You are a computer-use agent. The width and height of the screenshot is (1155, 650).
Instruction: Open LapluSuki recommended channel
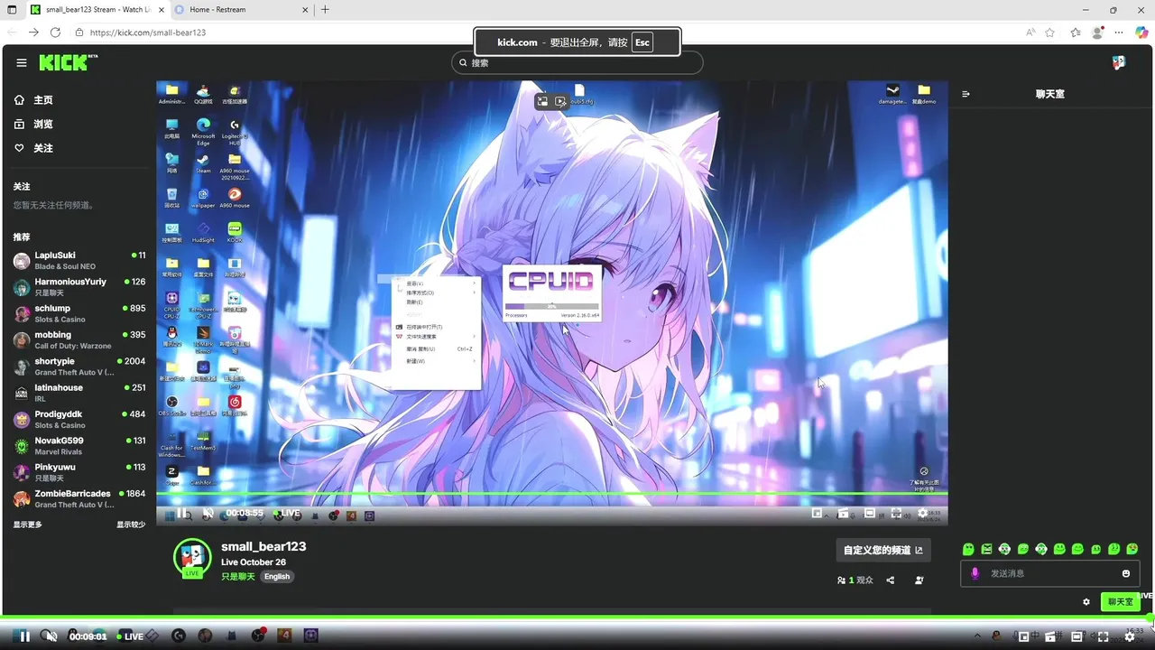79,261
